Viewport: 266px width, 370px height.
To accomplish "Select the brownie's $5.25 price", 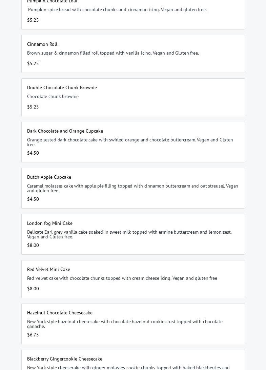I will [x=33, y=107].
